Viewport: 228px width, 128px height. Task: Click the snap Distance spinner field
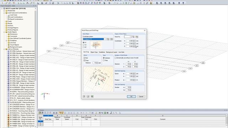pyautogui.click(x=95, y=63)
